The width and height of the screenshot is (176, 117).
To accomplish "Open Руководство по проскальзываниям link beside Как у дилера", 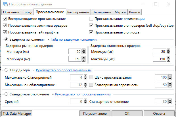I will 64,70.
